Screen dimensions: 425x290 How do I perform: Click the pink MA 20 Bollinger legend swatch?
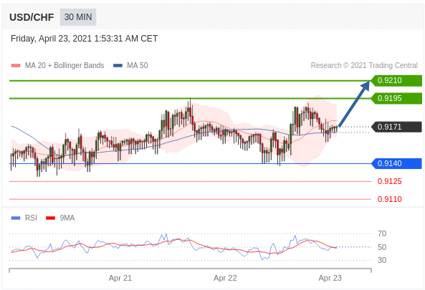(x=16, y=66)
